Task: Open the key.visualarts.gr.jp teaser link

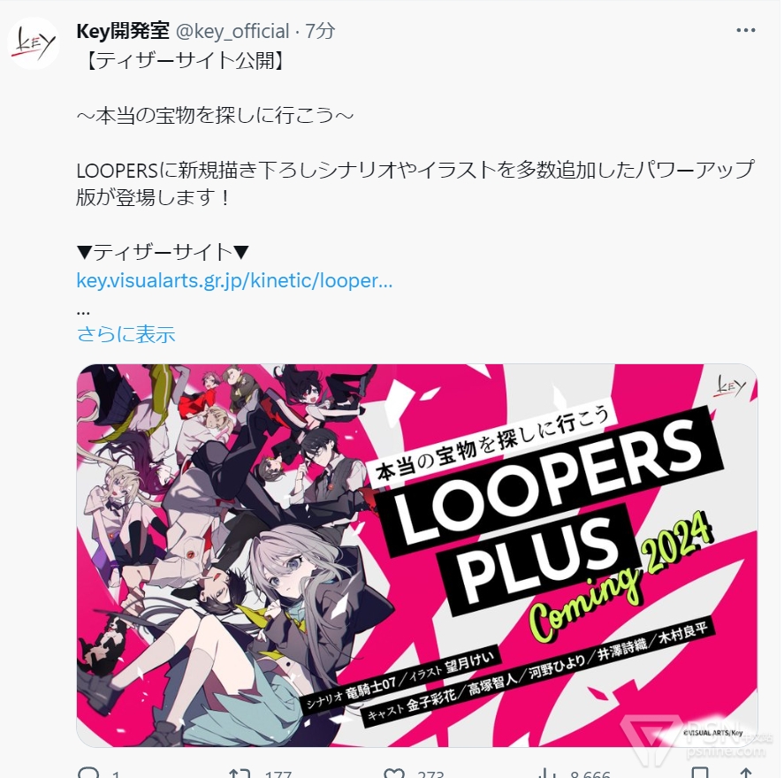Action: click(x=234, y=281)
